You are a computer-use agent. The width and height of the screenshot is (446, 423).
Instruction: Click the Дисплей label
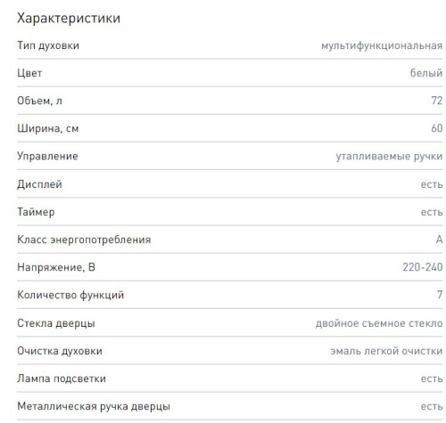point(39,184)
